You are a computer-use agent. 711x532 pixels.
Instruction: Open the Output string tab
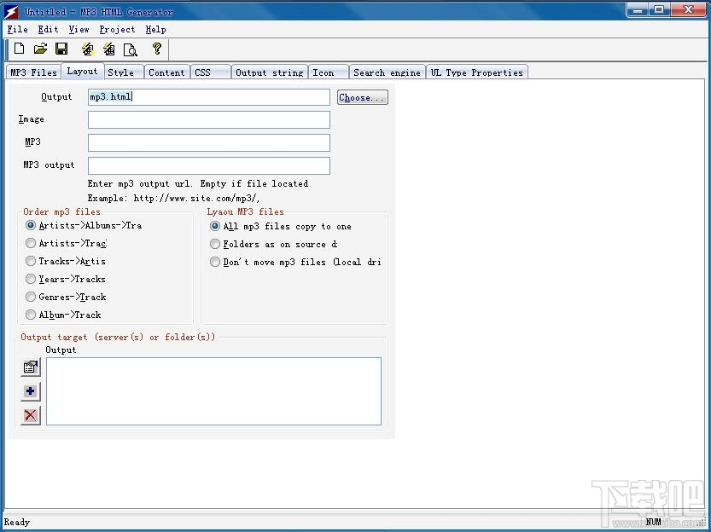click(269, 72)
